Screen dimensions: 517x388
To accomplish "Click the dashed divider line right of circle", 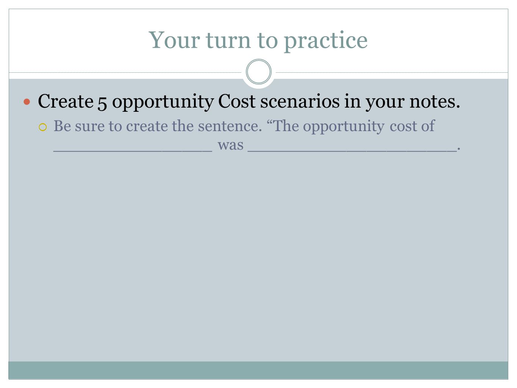I will coord(392,72).
